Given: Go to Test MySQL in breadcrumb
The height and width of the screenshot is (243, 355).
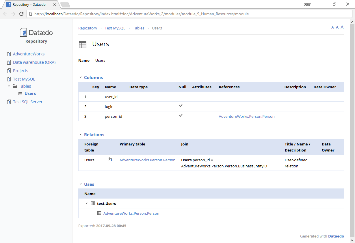Looking at the screenshot, I should (x=115, y=28).
